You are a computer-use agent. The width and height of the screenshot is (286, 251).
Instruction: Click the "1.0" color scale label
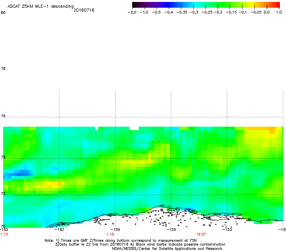point(279,12)
